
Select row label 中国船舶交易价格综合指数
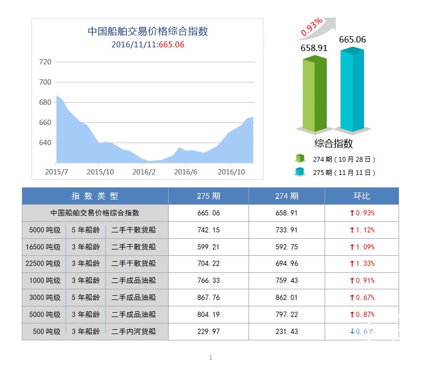click(95, 213)
